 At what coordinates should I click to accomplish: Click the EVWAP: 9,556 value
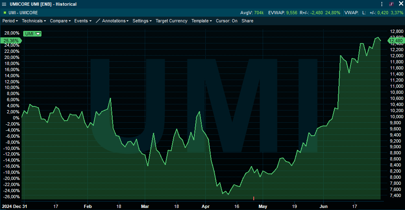pos(283,13)
